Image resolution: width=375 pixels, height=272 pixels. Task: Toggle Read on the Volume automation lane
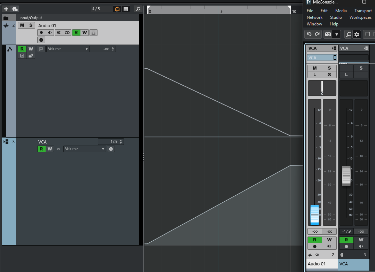(22, 49)
